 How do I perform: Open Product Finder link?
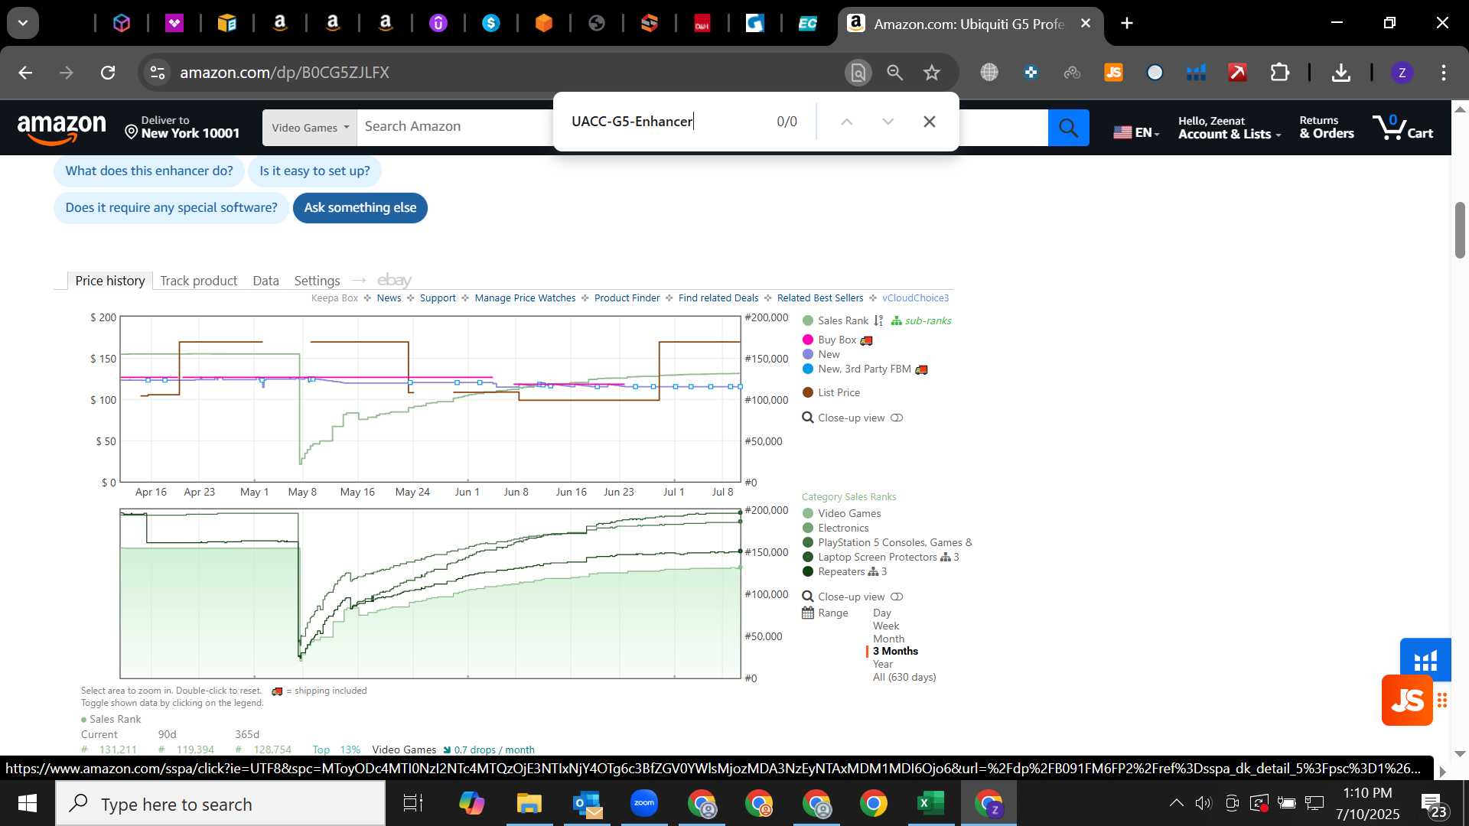pyautogui.click(x=627, y=298)
